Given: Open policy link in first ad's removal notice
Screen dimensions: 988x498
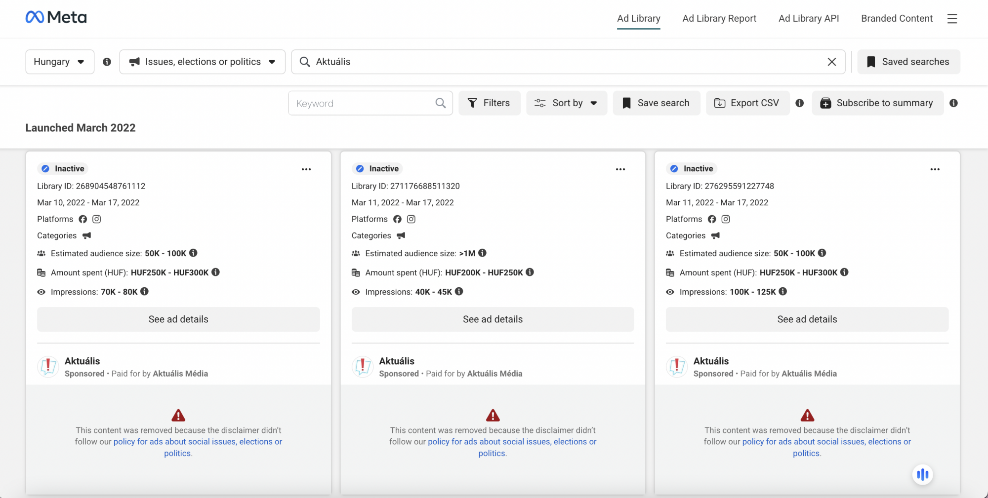Looking at the screenshot, I should pos(198,442).
